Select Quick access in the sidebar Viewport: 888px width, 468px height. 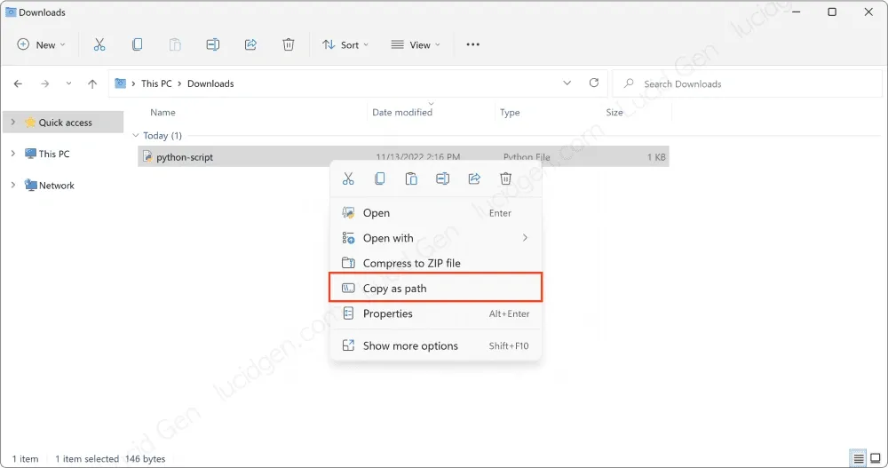65,123
